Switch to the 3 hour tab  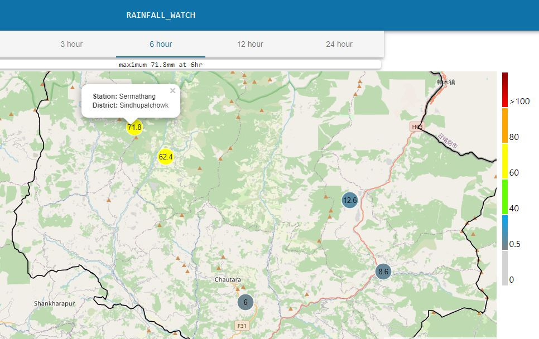[71, 44]
